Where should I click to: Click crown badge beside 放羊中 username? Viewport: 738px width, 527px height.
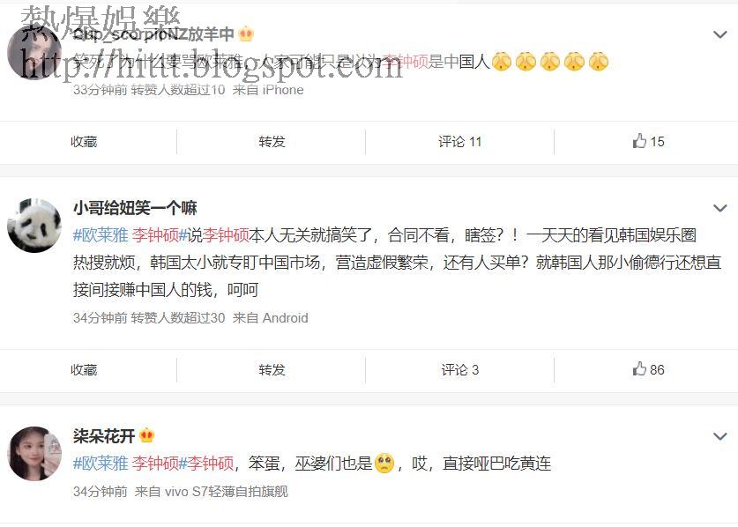pos(246,33)
